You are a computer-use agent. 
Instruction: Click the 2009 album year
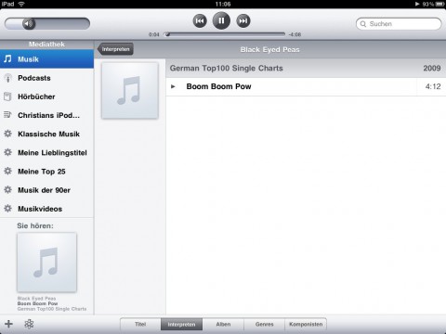point(432,68)
